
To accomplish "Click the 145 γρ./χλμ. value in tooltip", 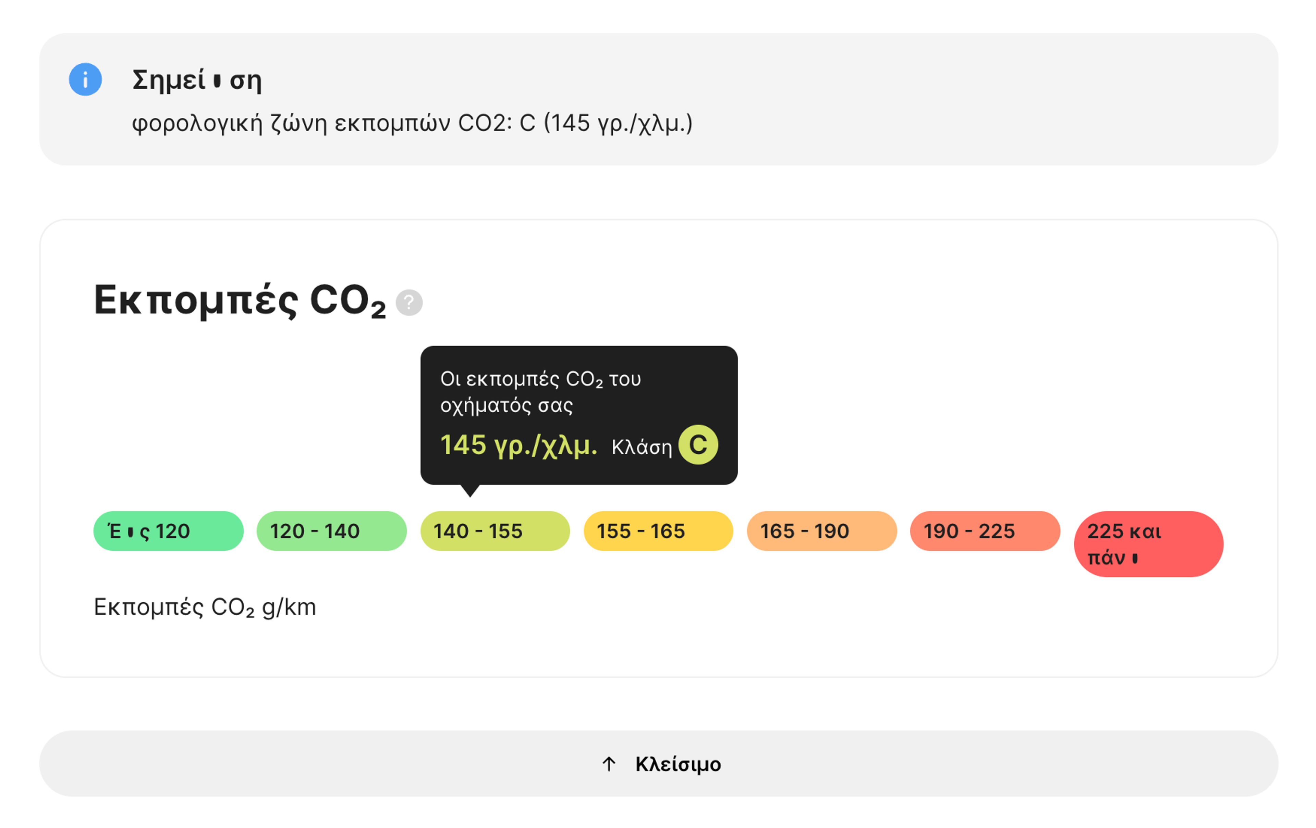I will (x=519, y=445).
